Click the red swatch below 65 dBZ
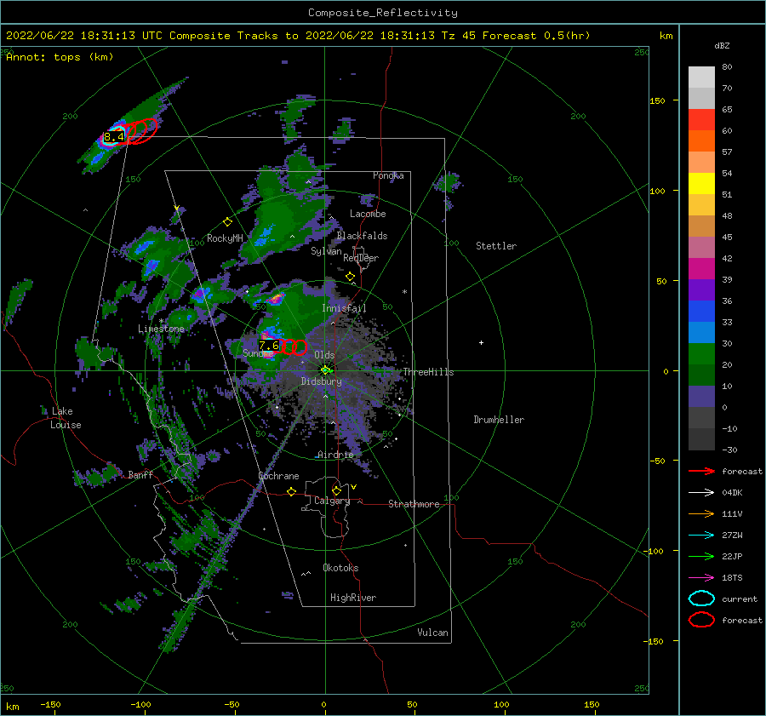This screenshot has width=766, height=716. click(x=701, y=120)
